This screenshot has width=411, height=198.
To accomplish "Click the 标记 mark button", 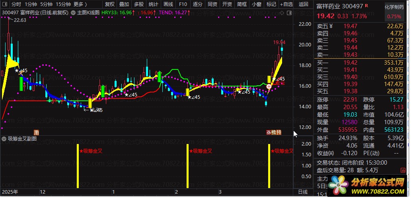I will pyautogui.click(x=271, y=4).
